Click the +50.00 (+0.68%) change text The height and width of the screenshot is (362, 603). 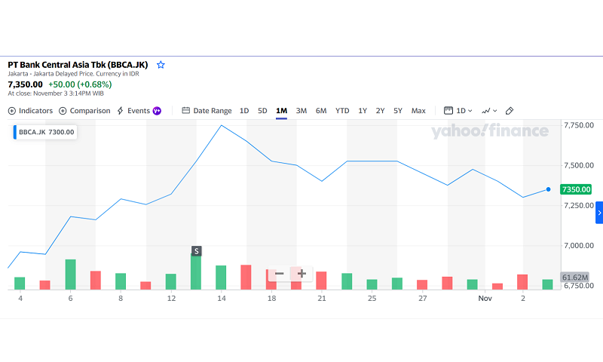tap(80, 84)
